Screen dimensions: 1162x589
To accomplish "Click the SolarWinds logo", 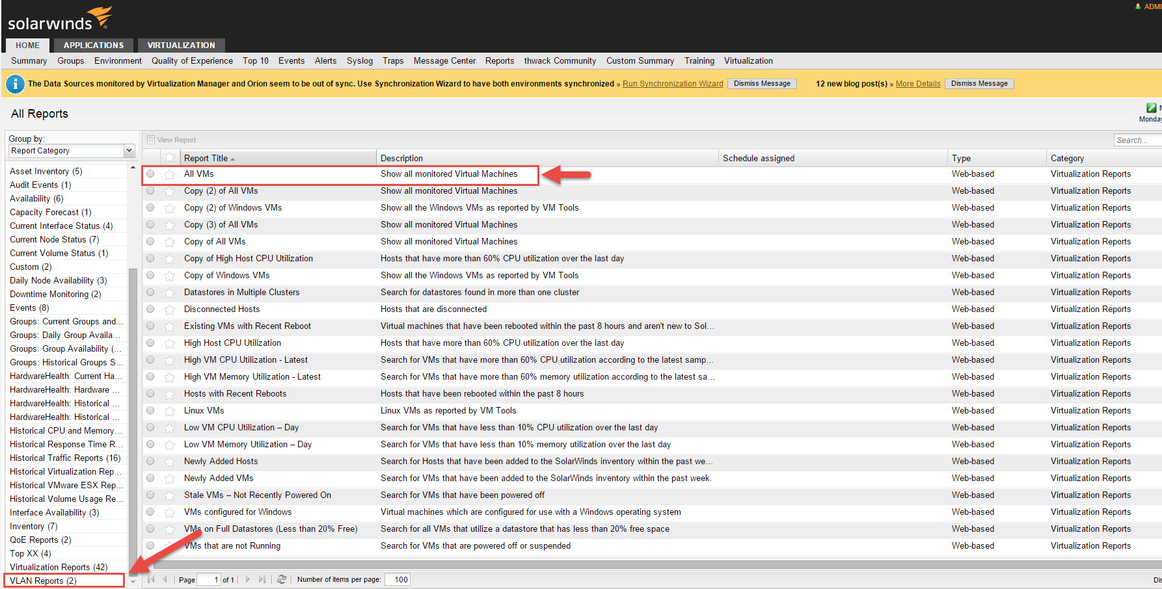I will [x=60, y=19].
